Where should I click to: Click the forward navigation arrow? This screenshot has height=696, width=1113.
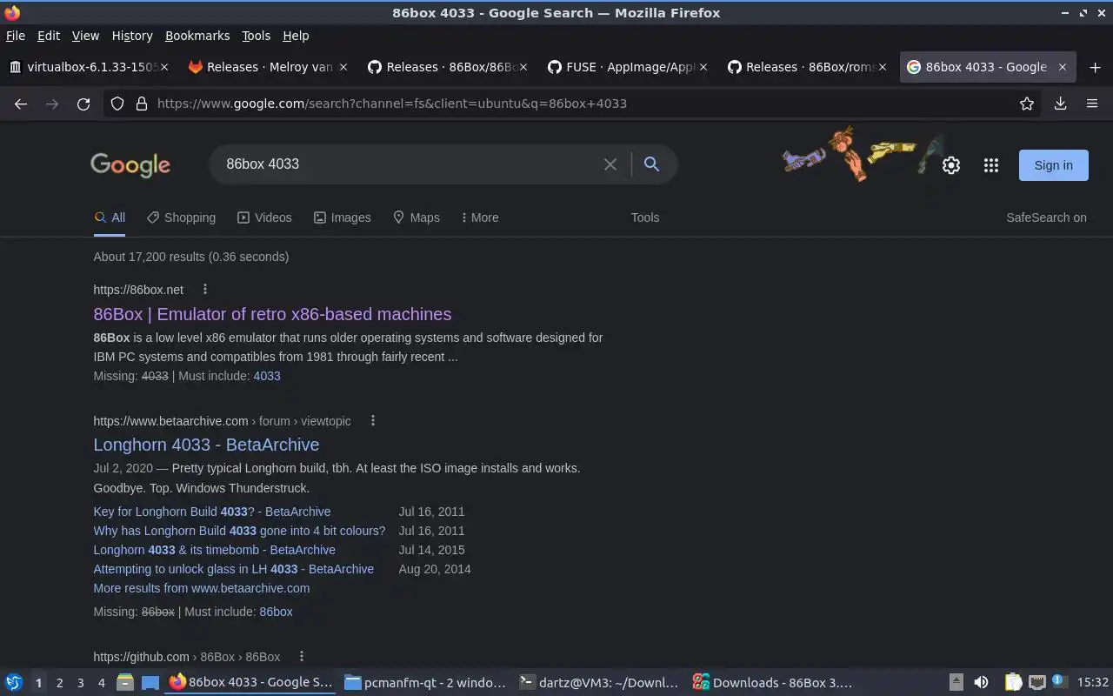point(52,104)
